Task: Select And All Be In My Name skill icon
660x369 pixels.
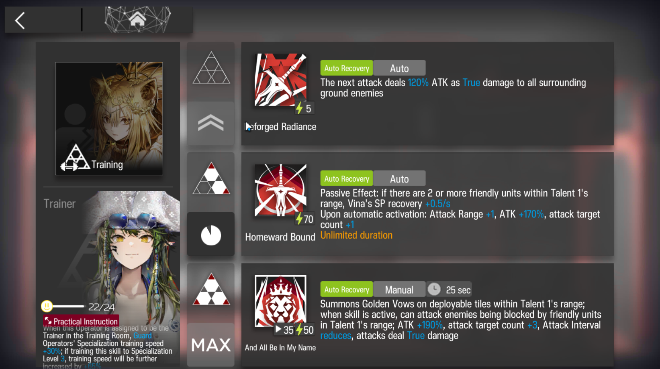Action: tap(280, 301)
